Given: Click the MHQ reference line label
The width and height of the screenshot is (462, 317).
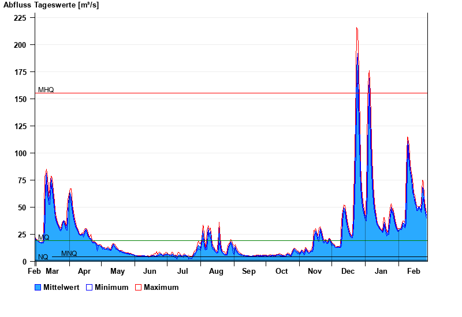Looking at the screenshot, I should tap(46, 90).
